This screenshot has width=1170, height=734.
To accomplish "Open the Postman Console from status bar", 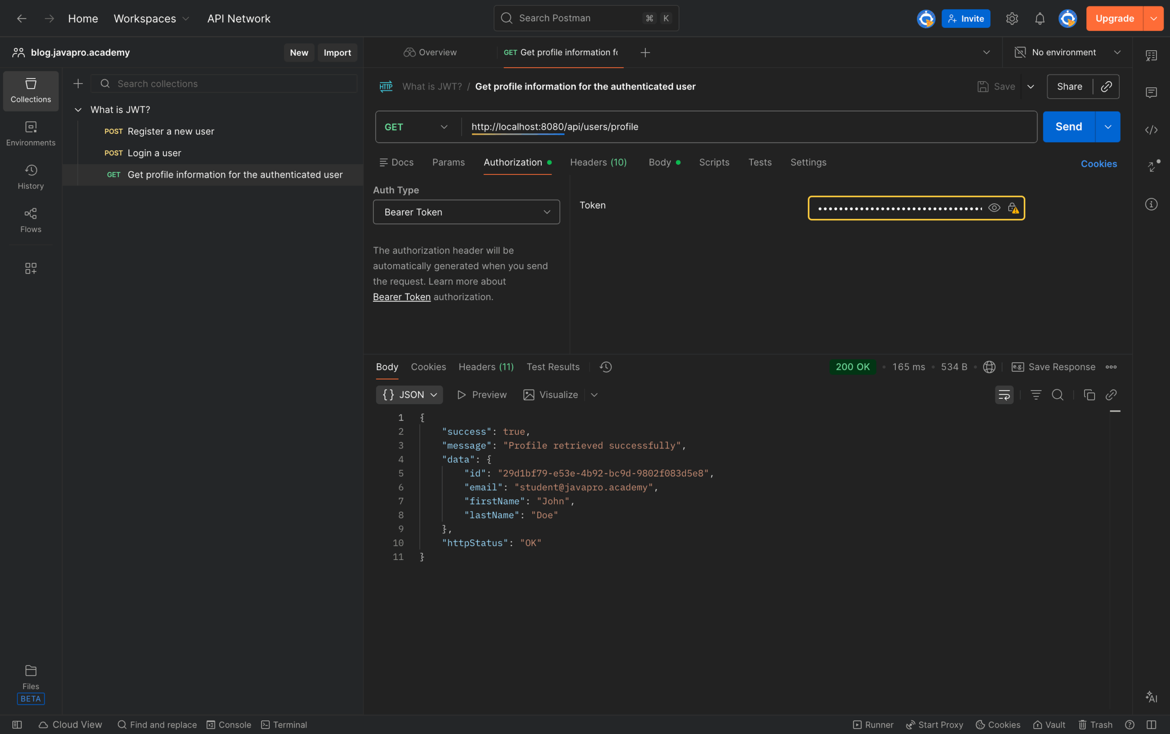I will [229, 724].
